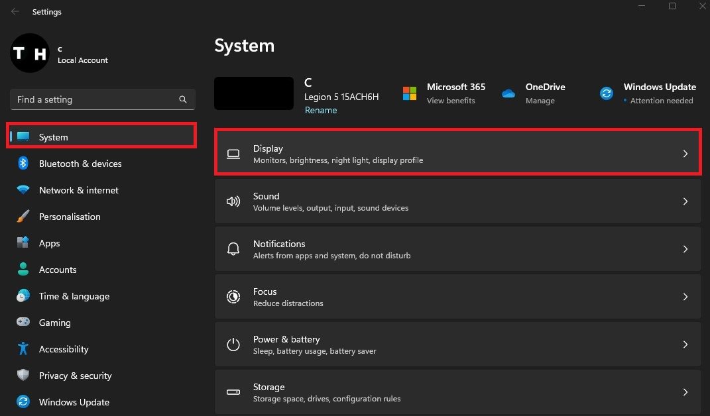
Task: Click the Privacy & security shield icon
Action: click(23, 376)
